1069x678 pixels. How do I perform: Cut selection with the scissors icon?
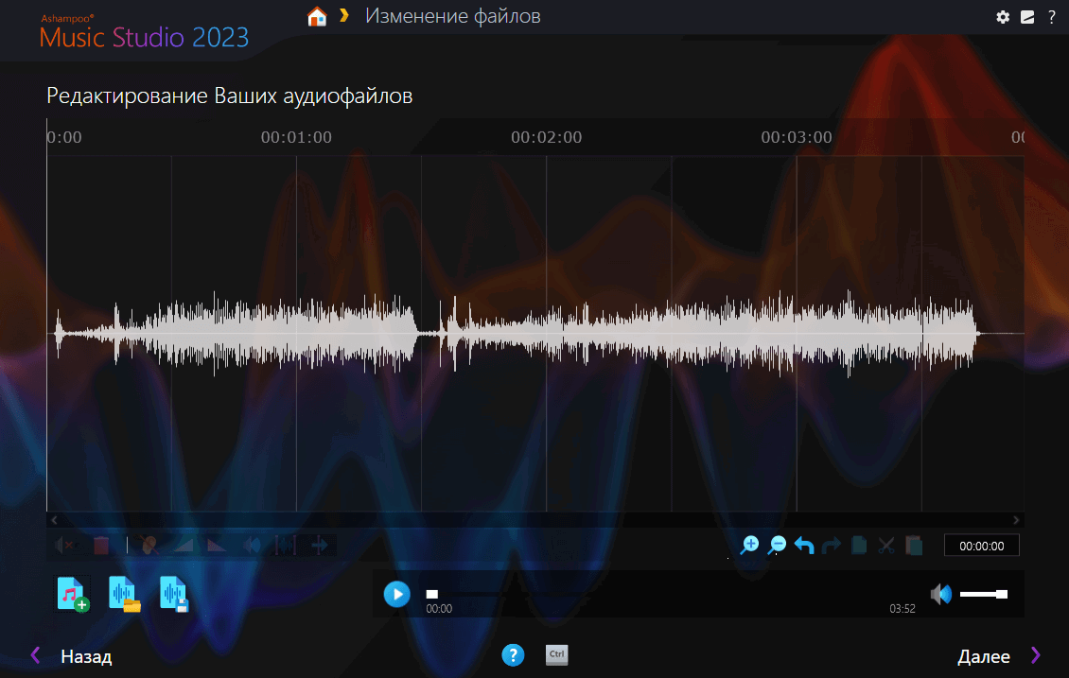pos(886,545)
